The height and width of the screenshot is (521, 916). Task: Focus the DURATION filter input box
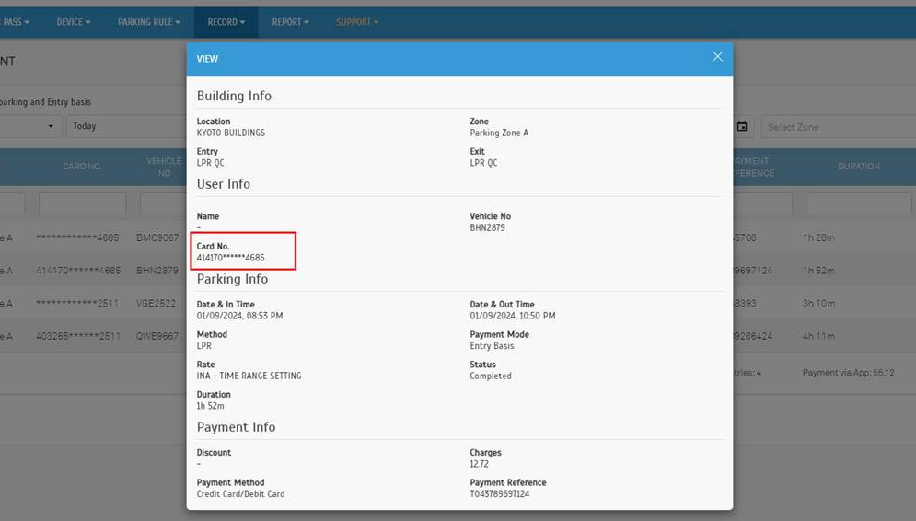pyautogui.click(x=858, y=203)
